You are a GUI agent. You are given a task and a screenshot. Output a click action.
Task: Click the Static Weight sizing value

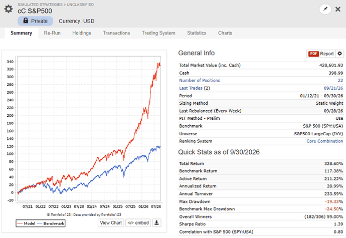coord(329,103)
